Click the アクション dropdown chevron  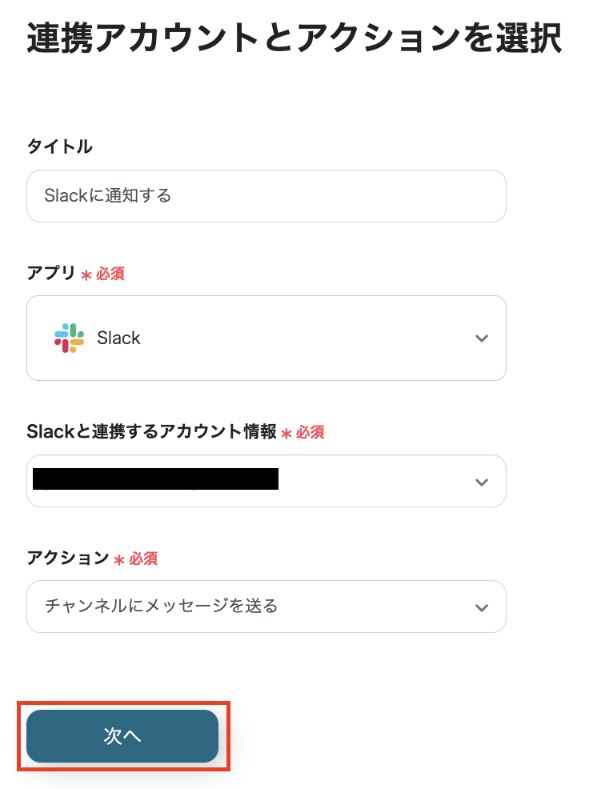pos(482,607)
